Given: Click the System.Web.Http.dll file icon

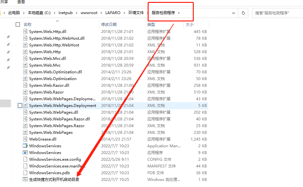Looking at the screenshot, I should 25,31.
